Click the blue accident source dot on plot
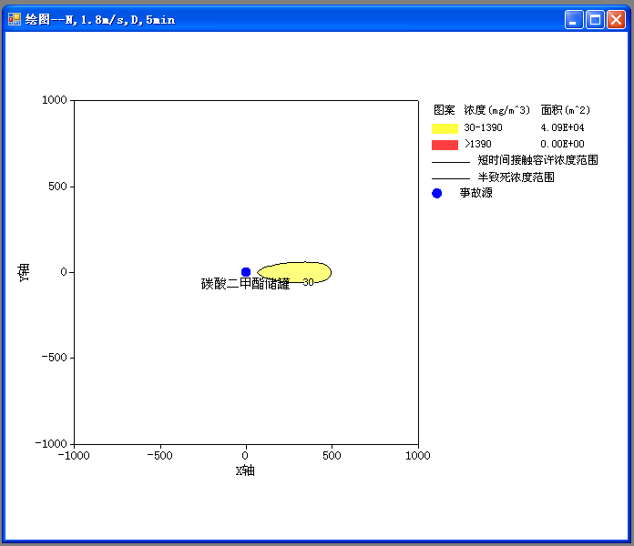The height and width of the screenshot is (546, 634). (x=246, y=272)
